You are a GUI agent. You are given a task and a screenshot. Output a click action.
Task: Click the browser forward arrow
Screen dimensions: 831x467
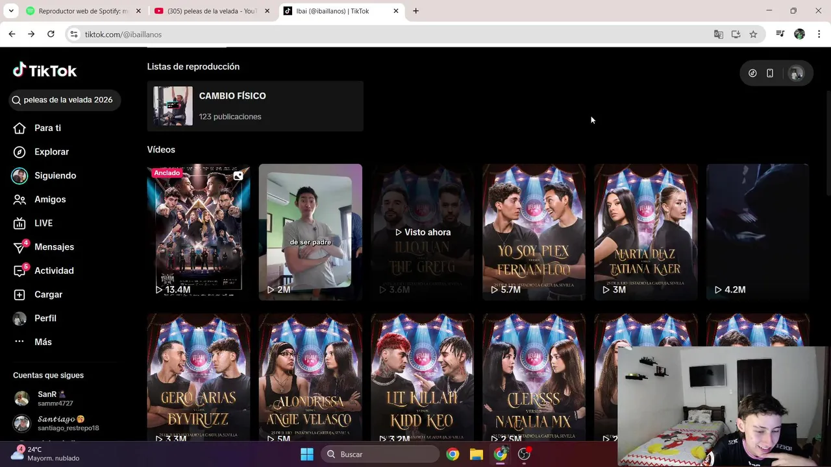[31, 34]
